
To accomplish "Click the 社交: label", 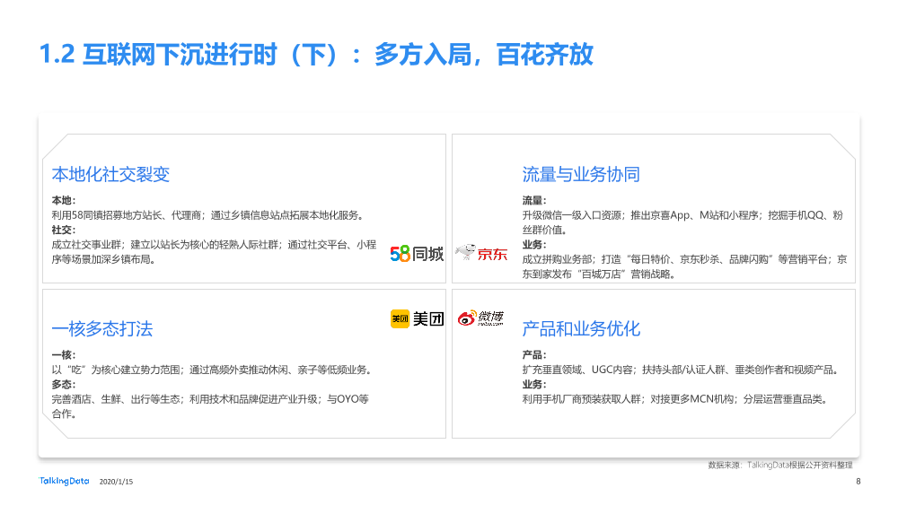I will coord(64,230).
